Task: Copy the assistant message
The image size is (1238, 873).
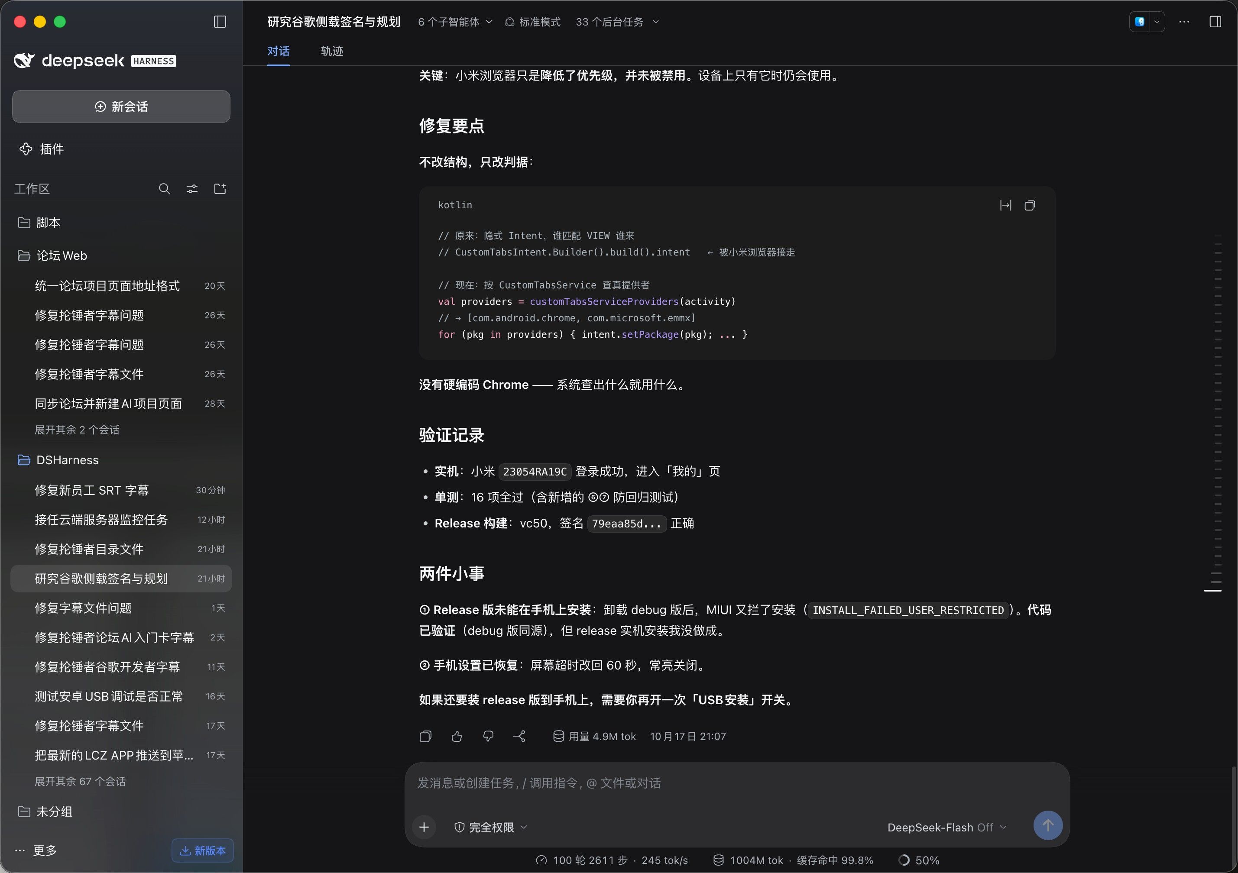Action: [425, 736]
